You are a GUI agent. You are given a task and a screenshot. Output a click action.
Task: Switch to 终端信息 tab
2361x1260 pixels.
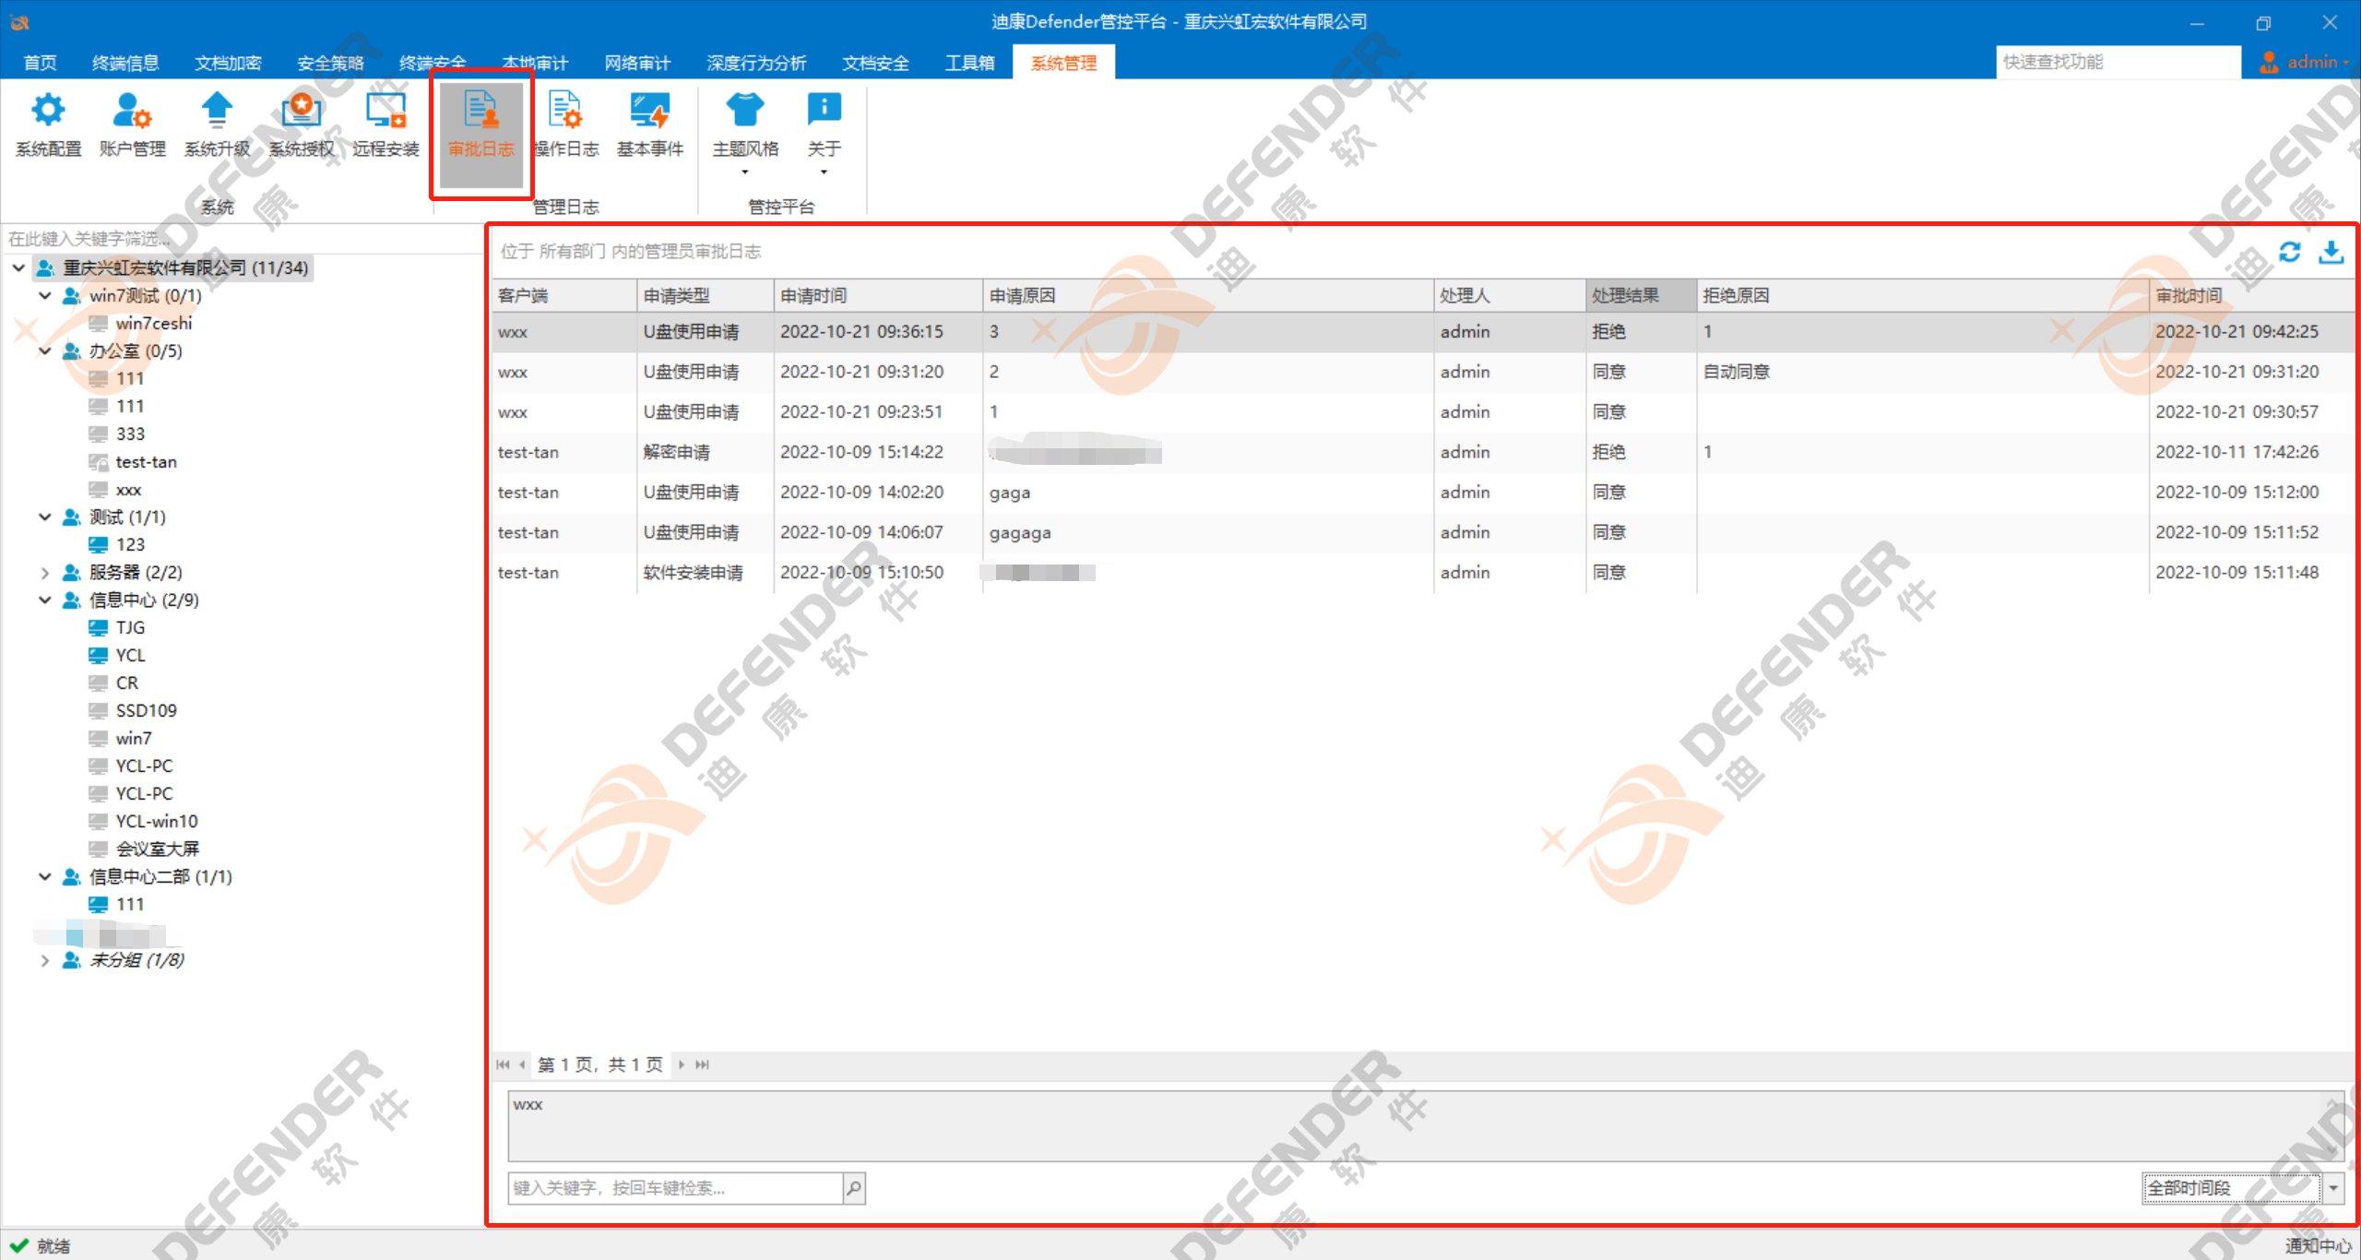tap(125, 63)
